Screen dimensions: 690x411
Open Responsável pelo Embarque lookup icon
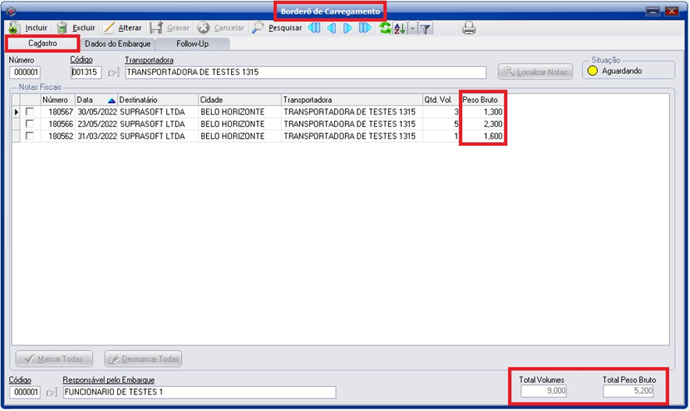[52, 392]
